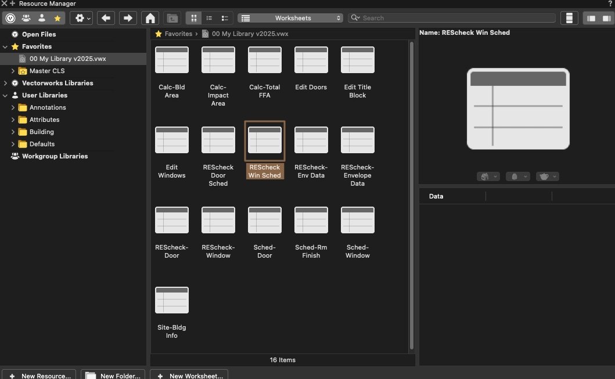Click the workgroup libraries filter icon
This screenshot has height=379, width=615.
[x=26, y=18]
